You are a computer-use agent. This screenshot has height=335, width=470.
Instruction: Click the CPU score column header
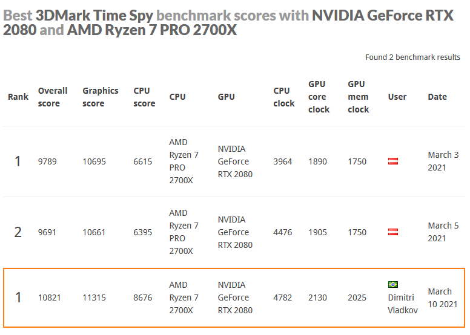[x=144, y=97]
